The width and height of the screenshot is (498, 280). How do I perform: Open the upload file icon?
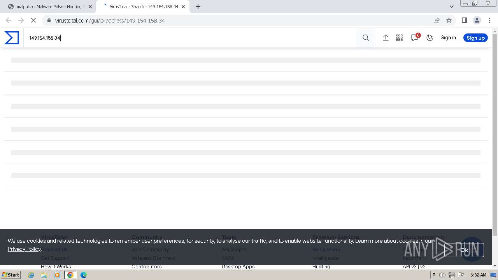386,38
